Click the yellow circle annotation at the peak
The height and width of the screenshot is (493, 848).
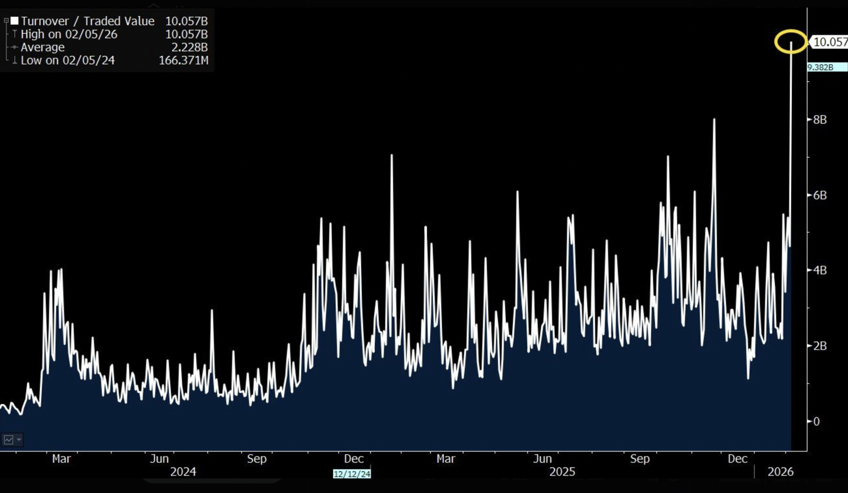(790, 41)
